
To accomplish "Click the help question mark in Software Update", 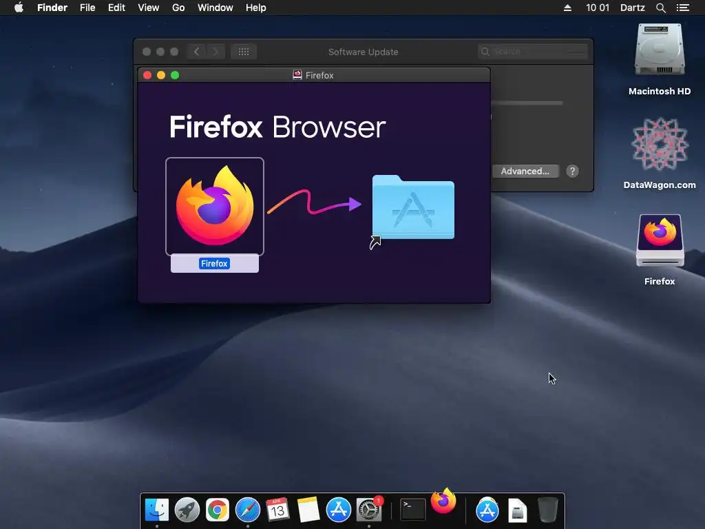I will (x=572, y=172).
